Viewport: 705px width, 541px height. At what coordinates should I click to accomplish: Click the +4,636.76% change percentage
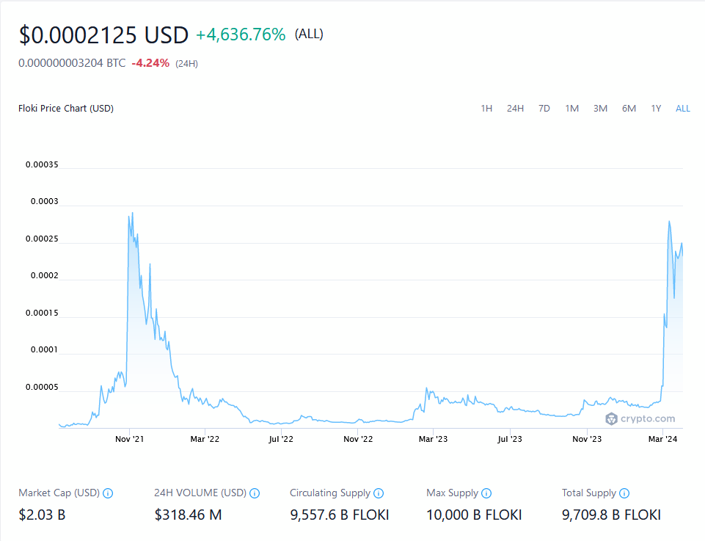[x=241, y=35]
